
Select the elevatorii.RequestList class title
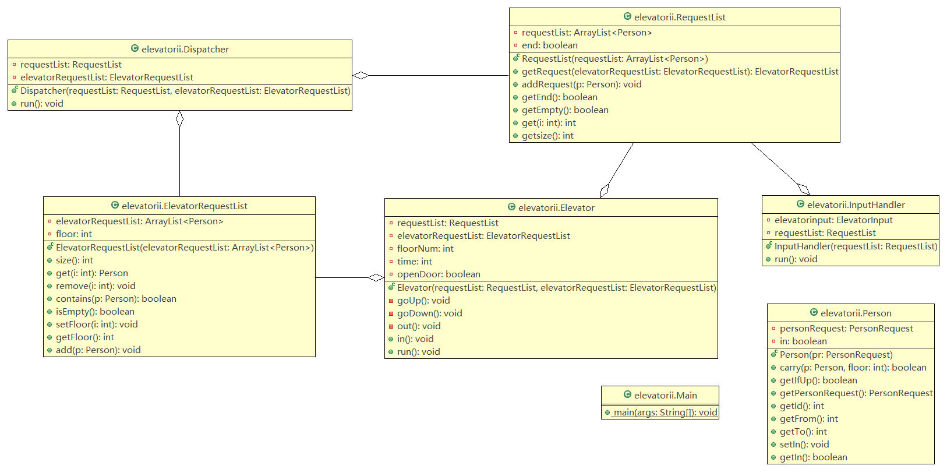(x=680, y=17)
